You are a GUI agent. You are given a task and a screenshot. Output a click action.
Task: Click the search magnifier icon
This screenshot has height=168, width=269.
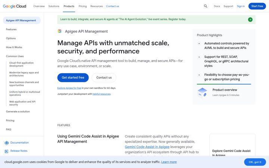[x=205, y=6]
